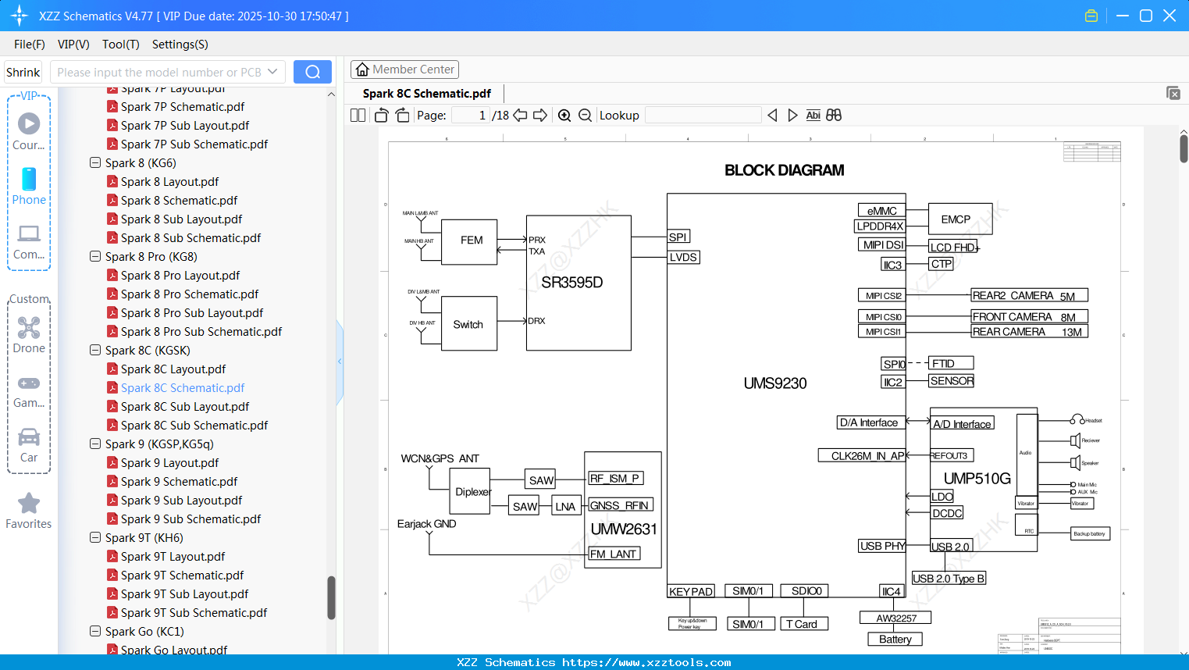This screenshot has height=670, width=1189.
Task: Open the Tool(T) menu
Action: 120,45
